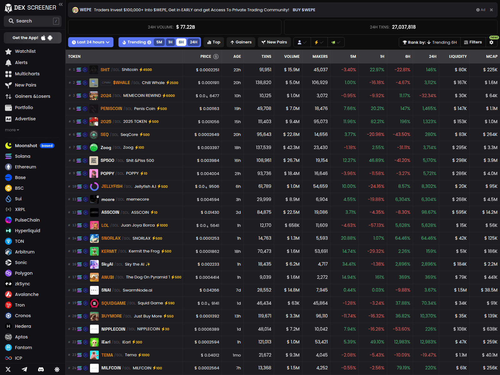
Task: Select the Ethereum chain icon
Action: tap(8, 167)
